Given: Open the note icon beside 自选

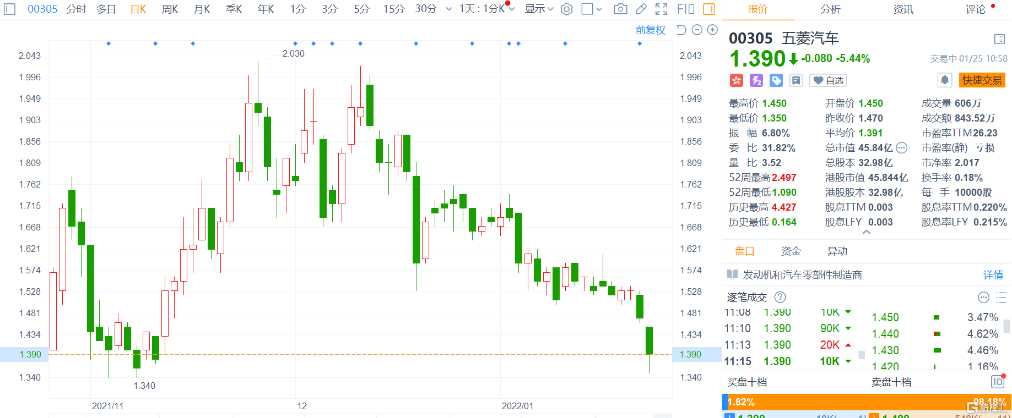Looking at the screenshot, I should coord(795,80).
